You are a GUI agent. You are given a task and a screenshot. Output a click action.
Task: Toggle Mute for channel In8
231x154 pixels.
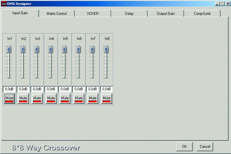click(107, 99)
